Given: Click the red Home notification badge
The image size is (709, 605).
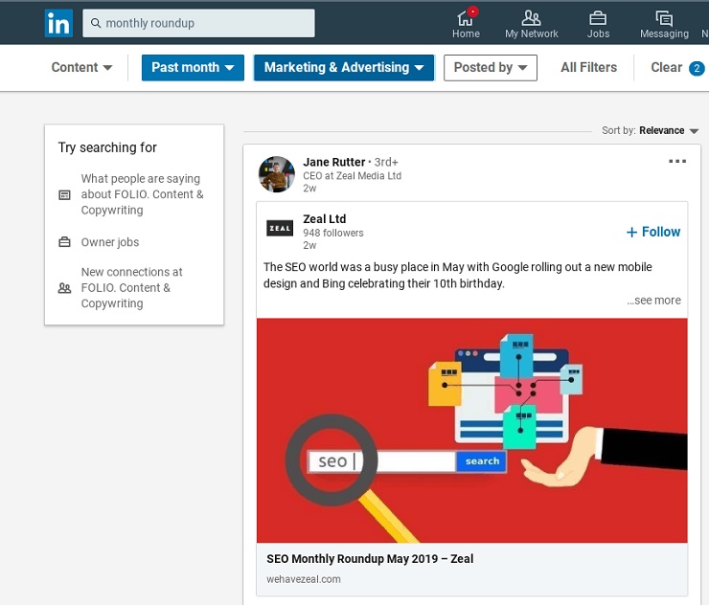Looking at the screenshot, I should [472, 11].
